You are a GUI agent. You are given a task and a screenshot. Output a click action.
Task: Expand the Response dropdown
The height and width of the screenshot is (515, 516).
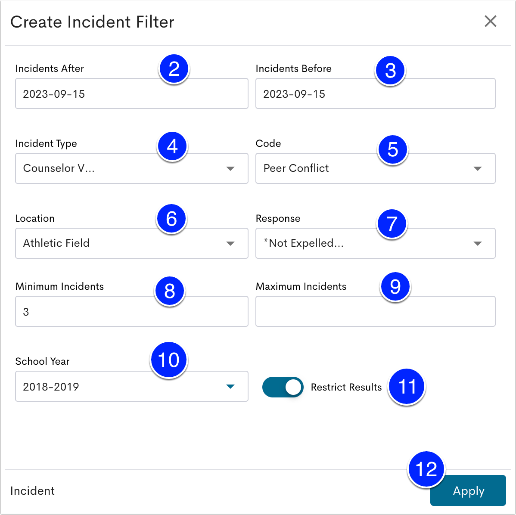(376, 243)
